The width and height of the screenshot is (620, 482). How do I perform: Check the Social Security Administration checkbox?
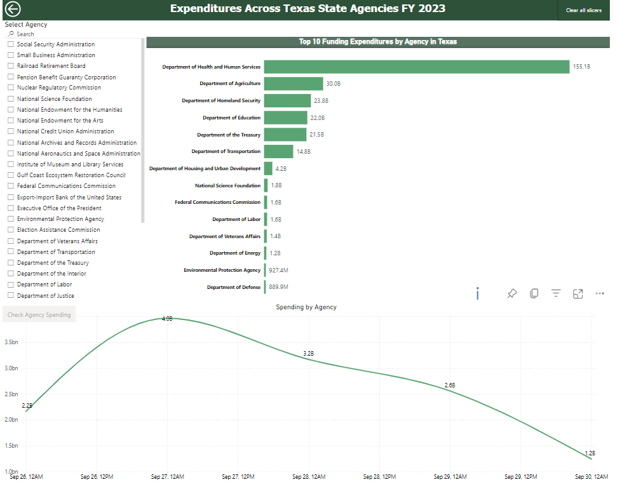click(10, 44)
